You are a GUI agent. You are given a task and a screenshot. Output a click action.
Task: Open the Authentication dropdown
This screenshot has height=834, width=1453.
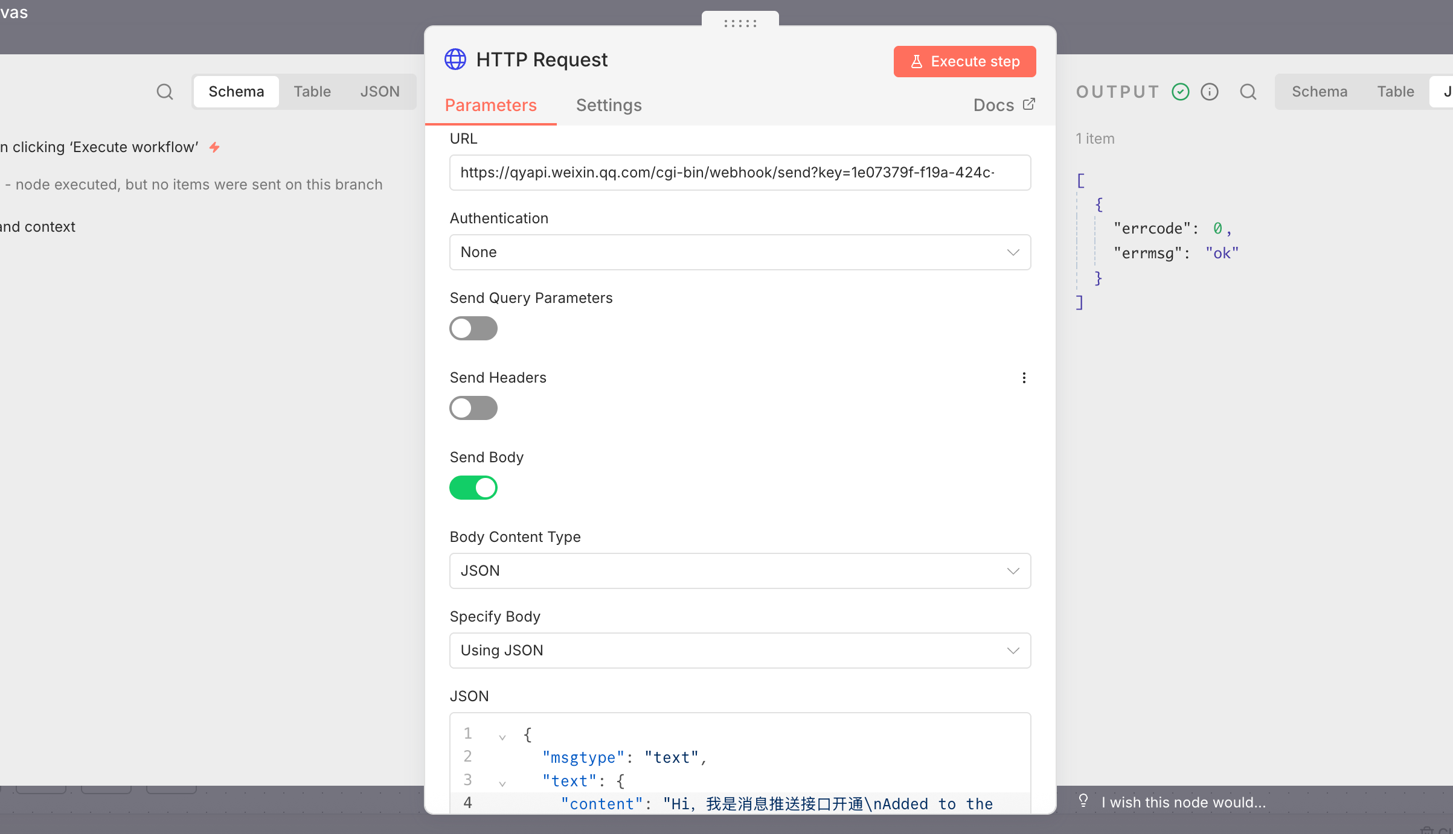point(740,252)
